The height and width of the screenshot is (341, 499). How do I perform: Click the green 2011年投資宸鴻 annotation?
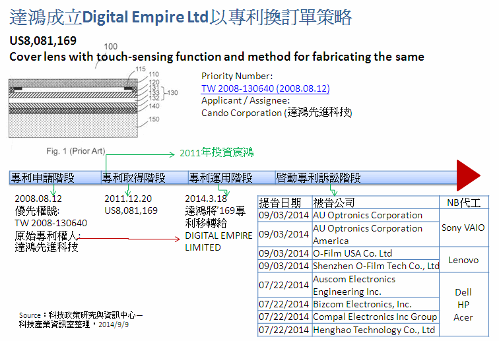(x=216, y=152)
